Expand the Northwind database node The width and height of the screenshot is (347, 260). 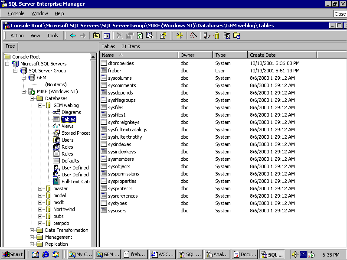click(40, 209)
